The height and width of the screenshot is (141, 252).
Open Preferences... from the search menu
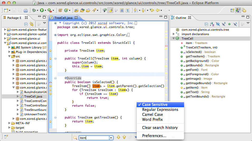click(154, 136)
